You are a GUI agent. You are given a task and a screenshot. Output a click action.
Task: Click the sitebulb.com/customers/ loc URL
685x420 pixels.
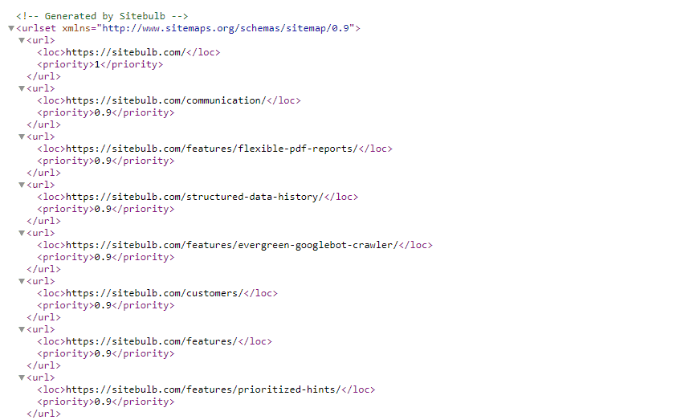point(154,293)
